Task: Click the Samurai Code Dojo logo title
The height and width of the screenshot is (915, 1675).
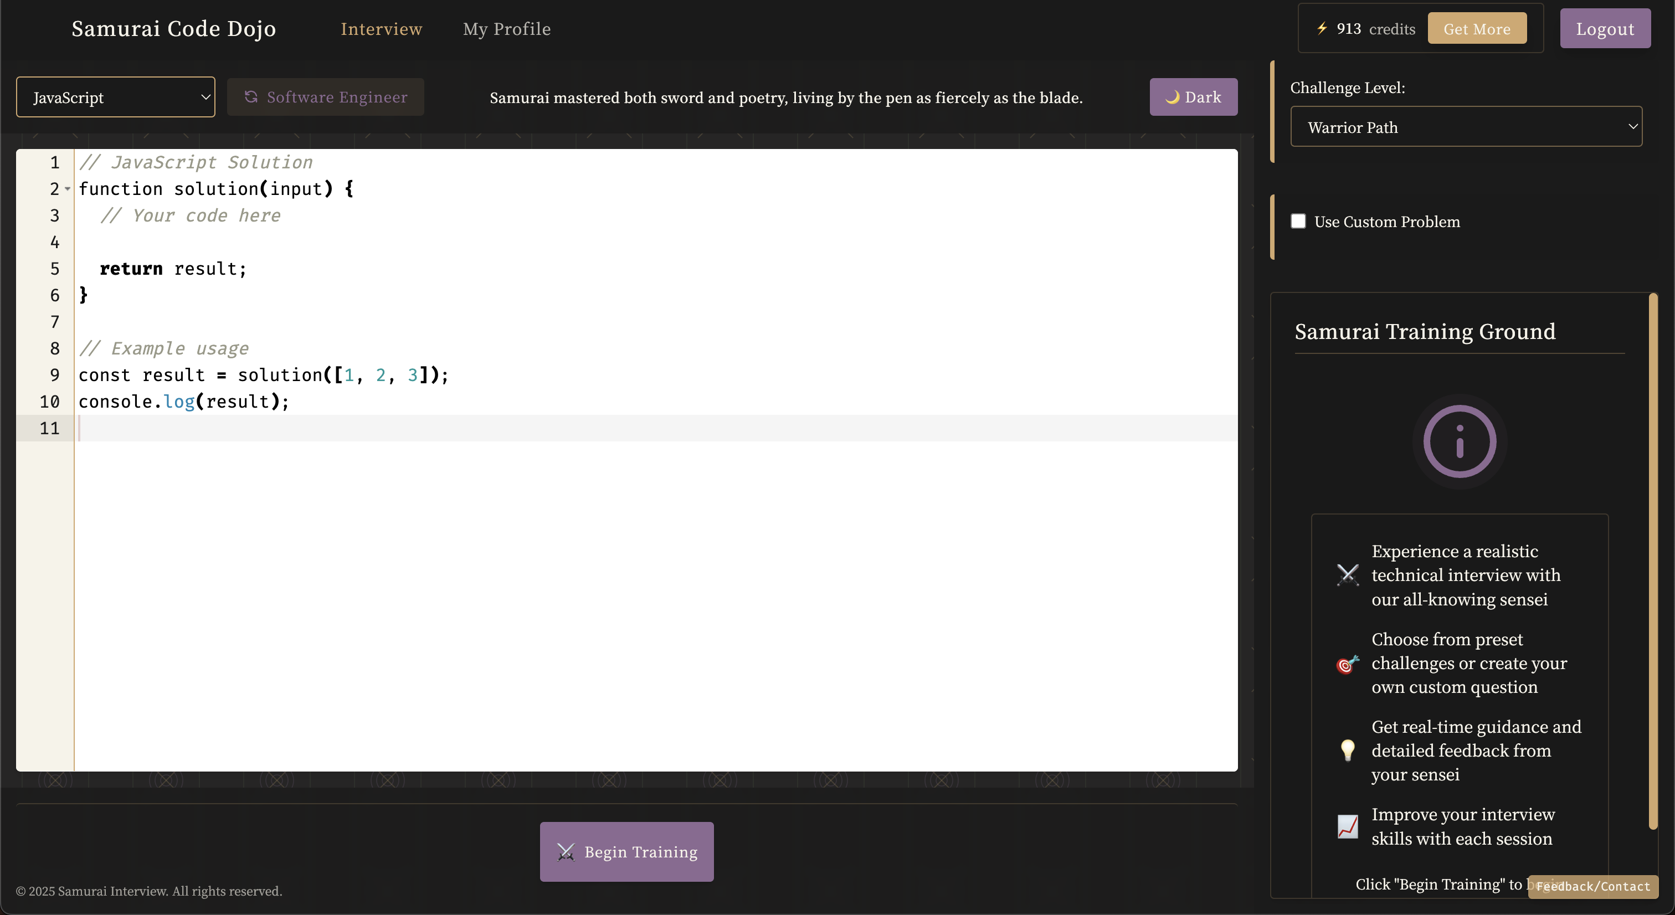Action: click(173, 29)
